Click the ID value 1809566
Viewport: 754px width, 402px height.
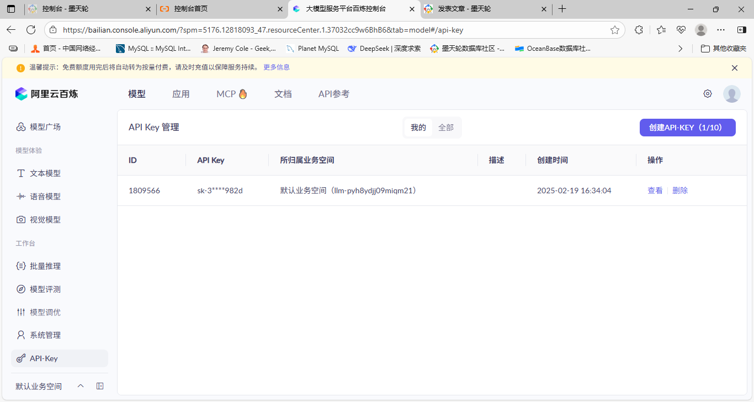click(145, 191)
